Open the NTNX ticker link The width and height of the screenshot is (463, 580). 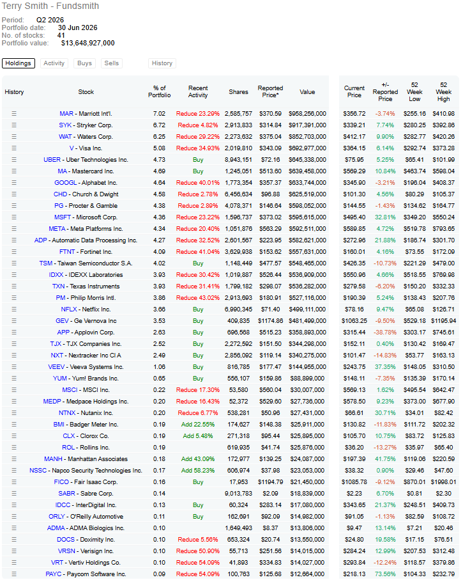(x=67, y=412)
